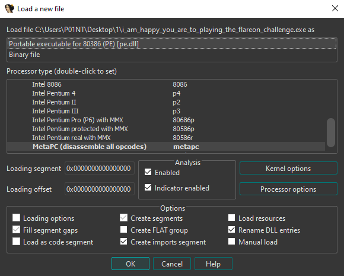Select the Binary file loader option
This screenshot has height=276, width=344.
point(172,55)
